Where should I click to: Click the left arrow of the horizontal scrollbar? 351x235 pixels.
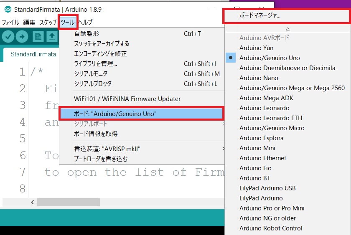(33, 202)
